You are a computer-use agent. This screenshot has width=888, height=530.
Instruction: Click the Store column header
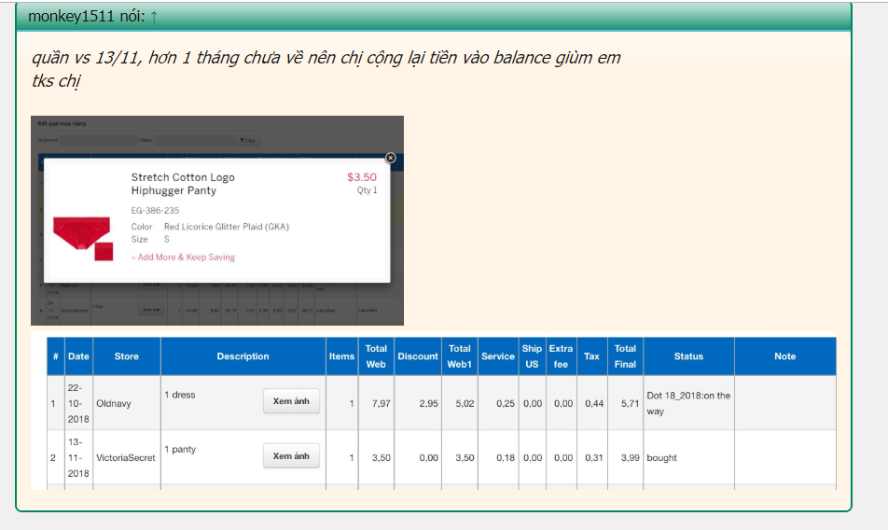tap(126, 356)
